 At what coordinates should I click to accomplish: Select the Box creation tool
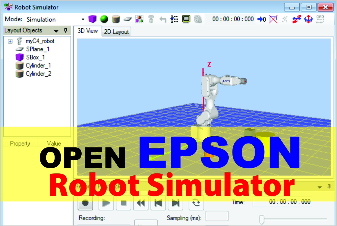point(93,19)
